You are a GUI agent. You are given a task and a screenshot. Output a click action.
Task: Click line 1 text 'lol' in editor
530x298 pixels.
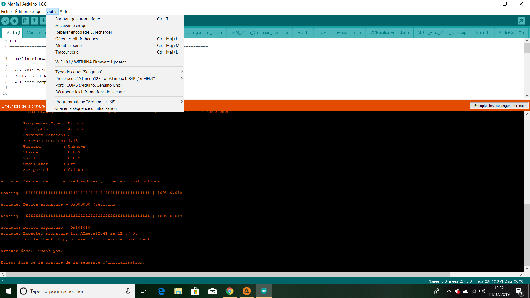13,41
